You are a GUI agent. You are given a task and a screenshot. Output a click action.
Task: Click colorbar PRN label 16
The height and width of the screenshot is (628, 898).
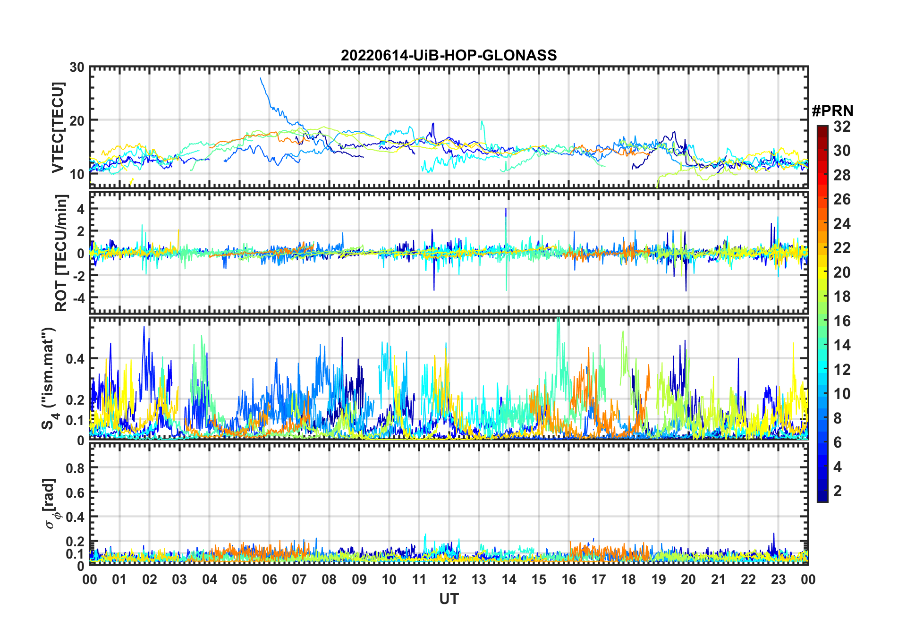842,321
